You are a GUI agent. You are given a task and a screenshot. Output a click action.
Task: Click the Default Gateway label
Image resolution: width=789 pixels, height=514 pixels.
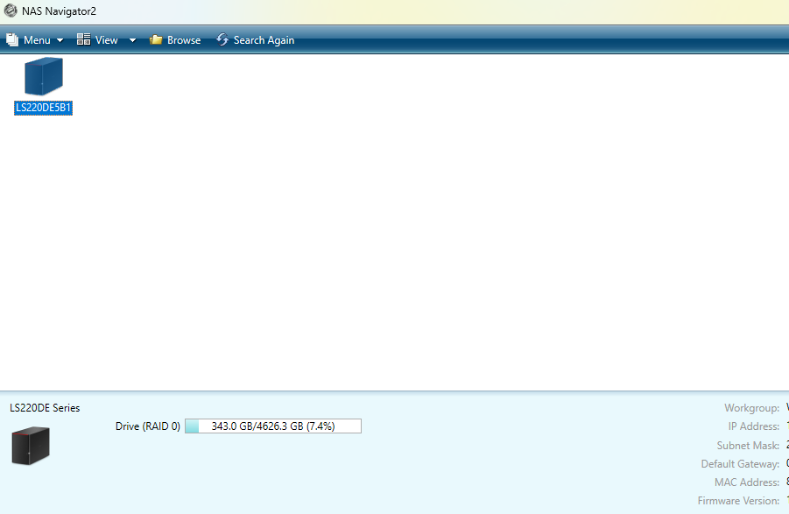[740, 464]
